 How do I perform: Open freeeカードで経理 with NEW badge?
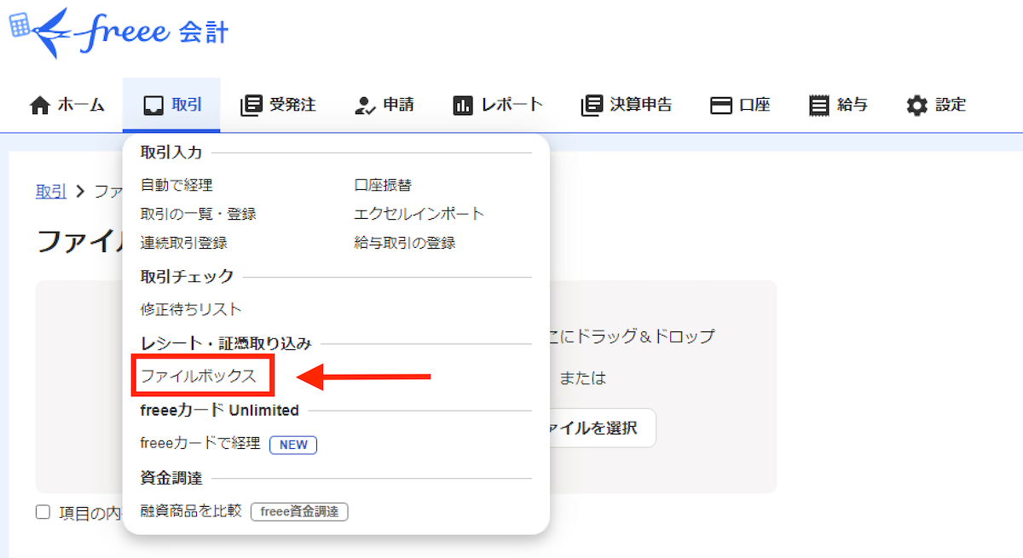point(200,443)
